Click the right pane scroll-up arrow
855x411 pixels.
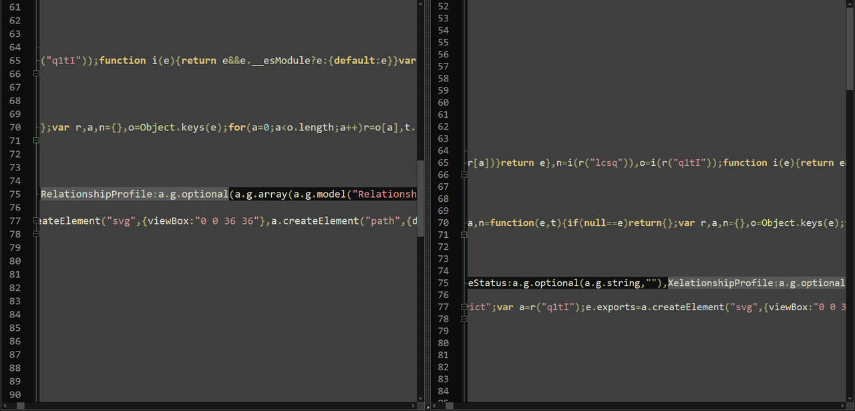[850, 4]
